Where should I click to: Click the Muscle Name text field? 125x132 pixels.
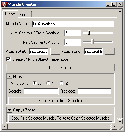(x=73, y=24)
